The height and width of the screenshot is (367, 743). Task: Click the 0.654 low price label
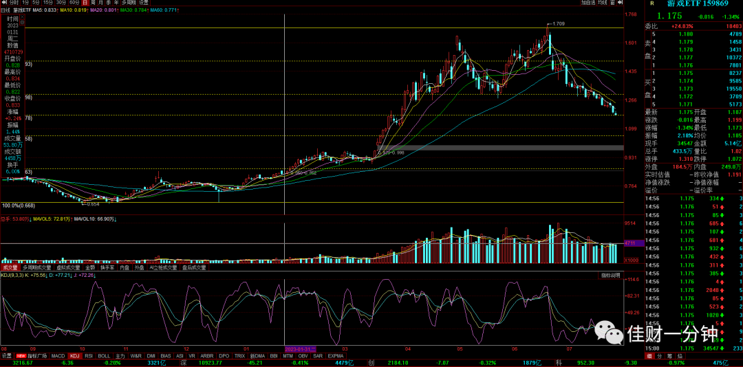click(x=93, y=204)
